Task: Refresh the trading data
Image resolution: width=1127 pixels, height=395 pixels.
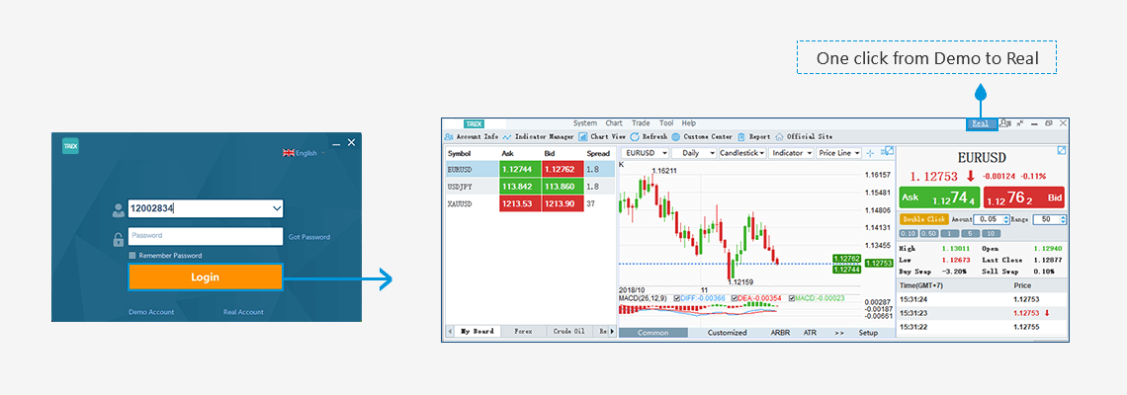Action: point(650,136)
